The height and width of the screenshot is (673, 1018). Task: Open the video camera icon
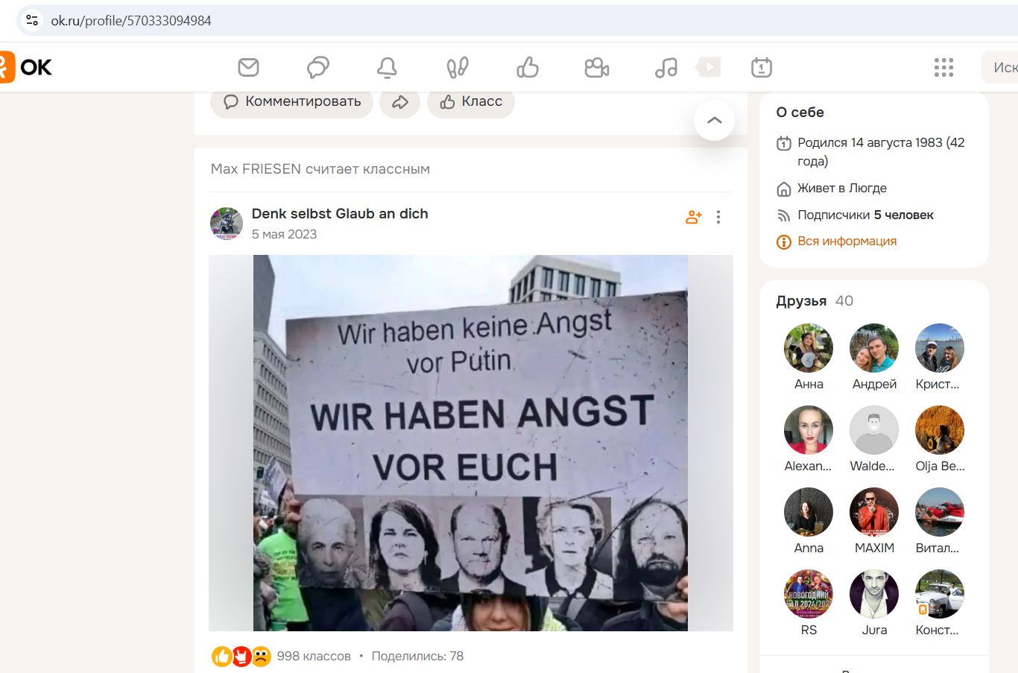(x=596, y=68)
